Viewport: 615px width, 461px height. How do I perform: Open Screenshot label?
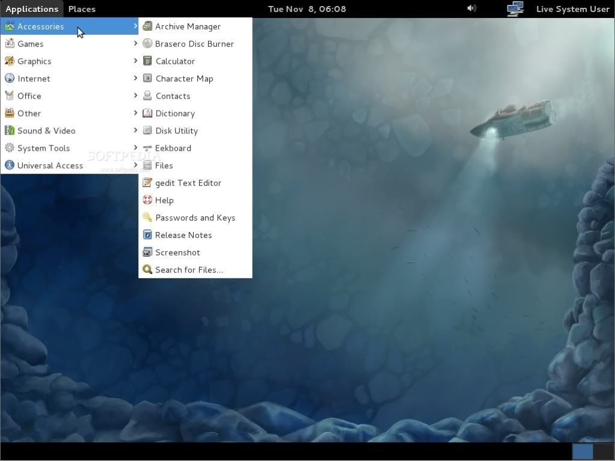[x=177, y=252]
